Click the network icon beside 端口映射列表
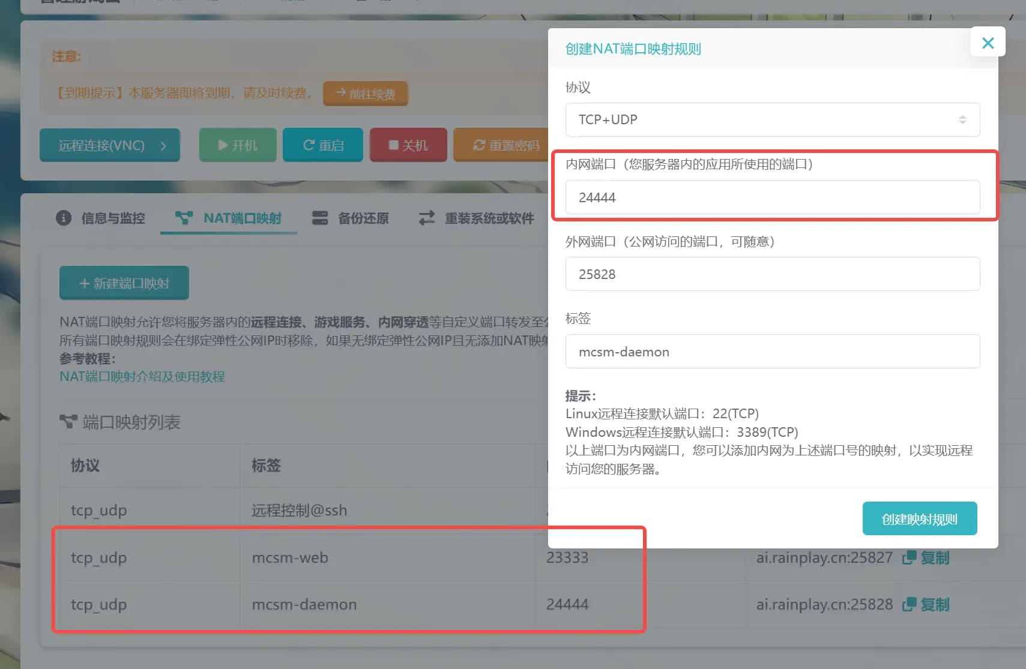1026x669 pixels. [x=68, y=422]
